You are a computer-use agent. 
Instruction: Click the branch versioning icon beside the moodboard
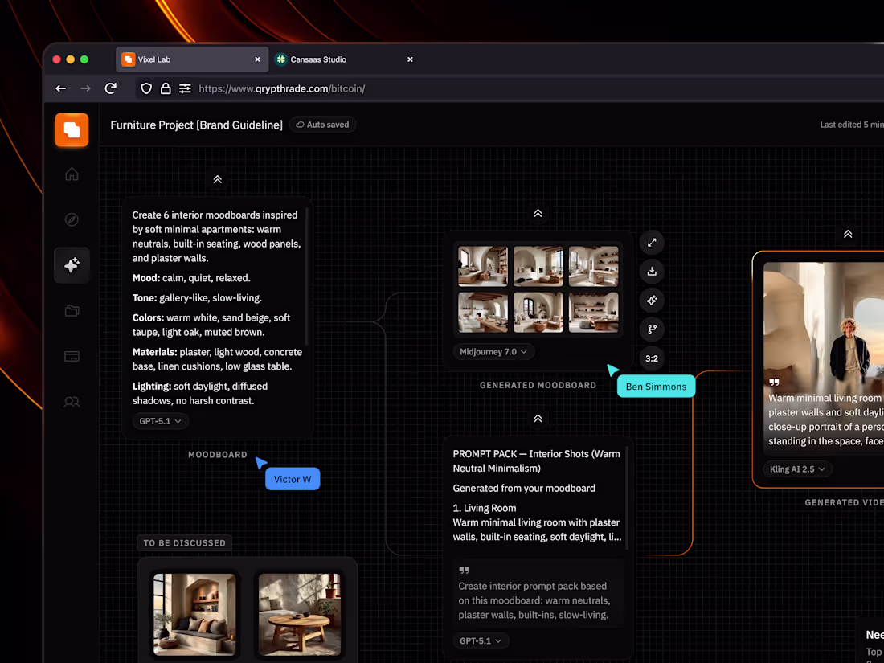point(651,329)
